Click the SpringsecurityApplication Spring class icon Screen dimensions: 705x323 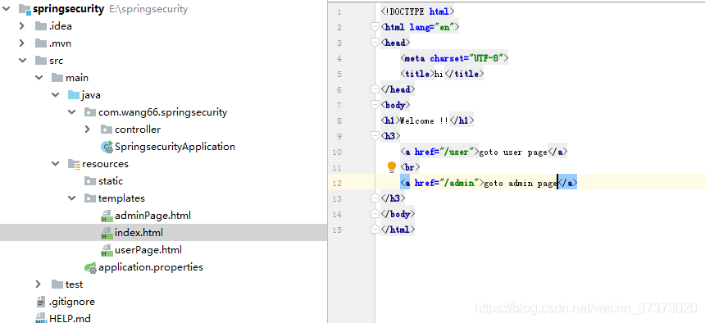107,147
